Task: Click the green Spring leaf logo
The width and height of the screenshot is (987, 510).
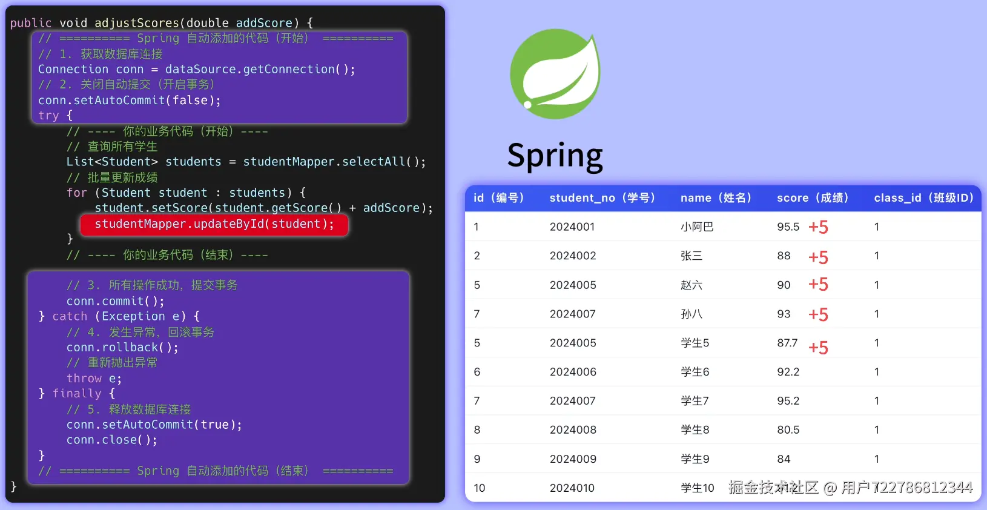Action: 555,73
